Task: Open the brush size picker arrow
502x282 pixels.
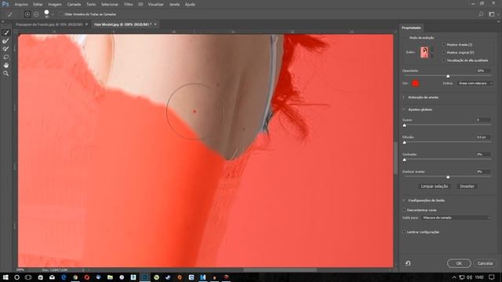Action: click(x=53, y=14)
